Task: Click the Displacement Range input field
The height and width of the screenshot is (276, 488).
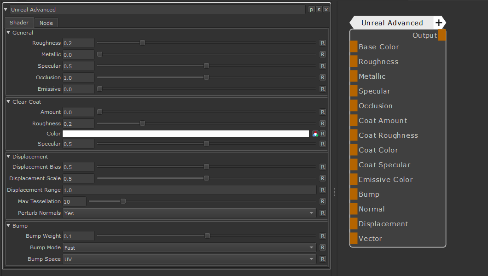Action: [189, 190]
